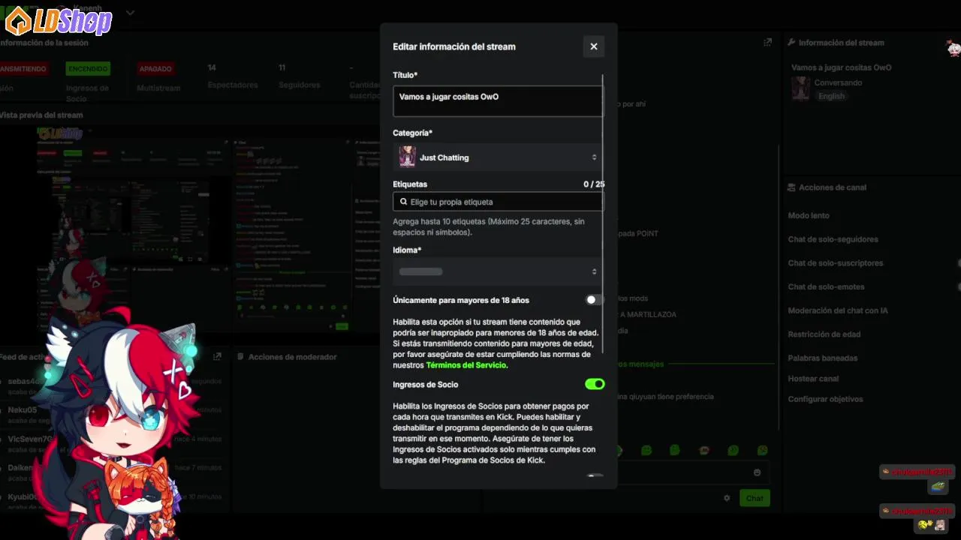The width and height of the screenshot is (961, 540).
Task: Click Vamos a jugar cositas OwO in sidebar
Action: 842,67
